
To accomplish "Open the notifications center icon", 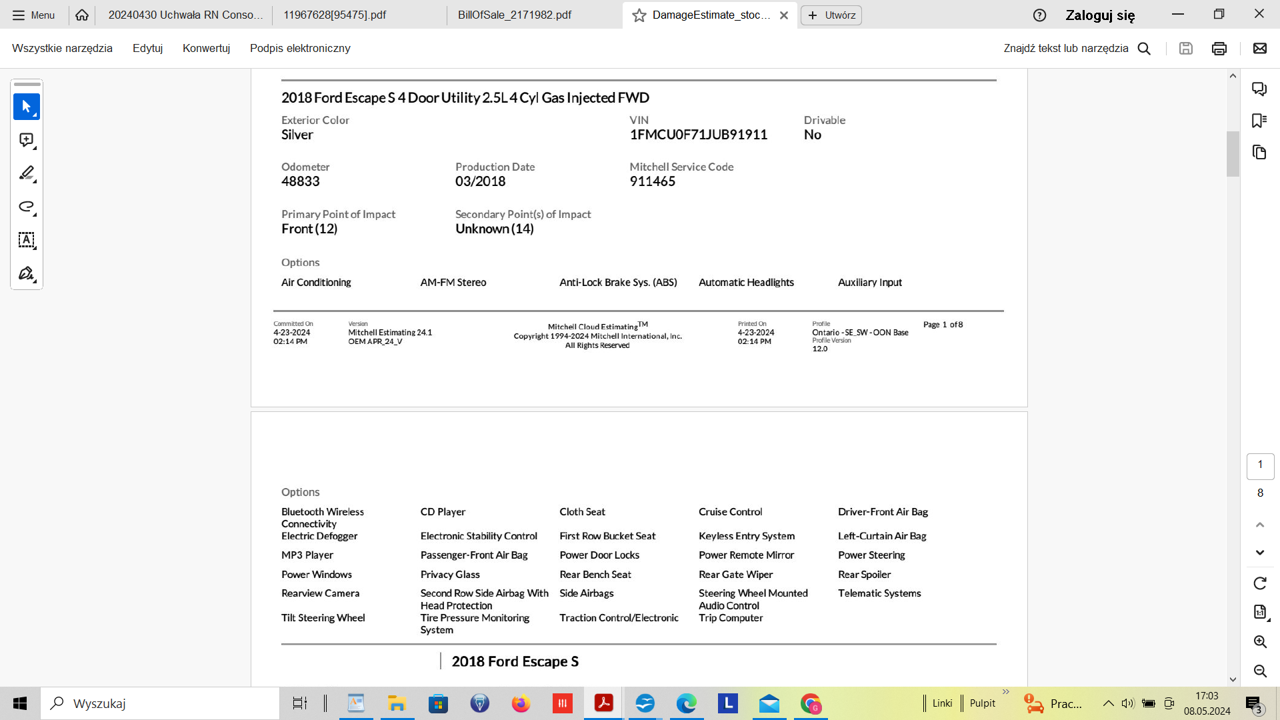I will [x=1254, y=704].
